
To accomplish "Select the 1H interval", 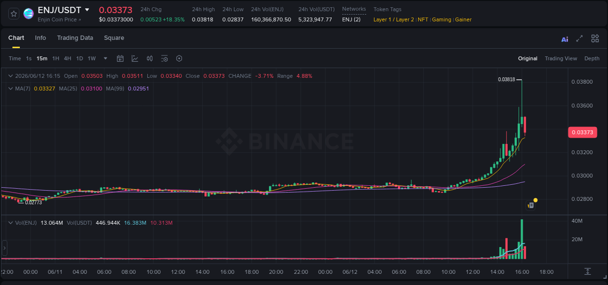I will (55, 58).
